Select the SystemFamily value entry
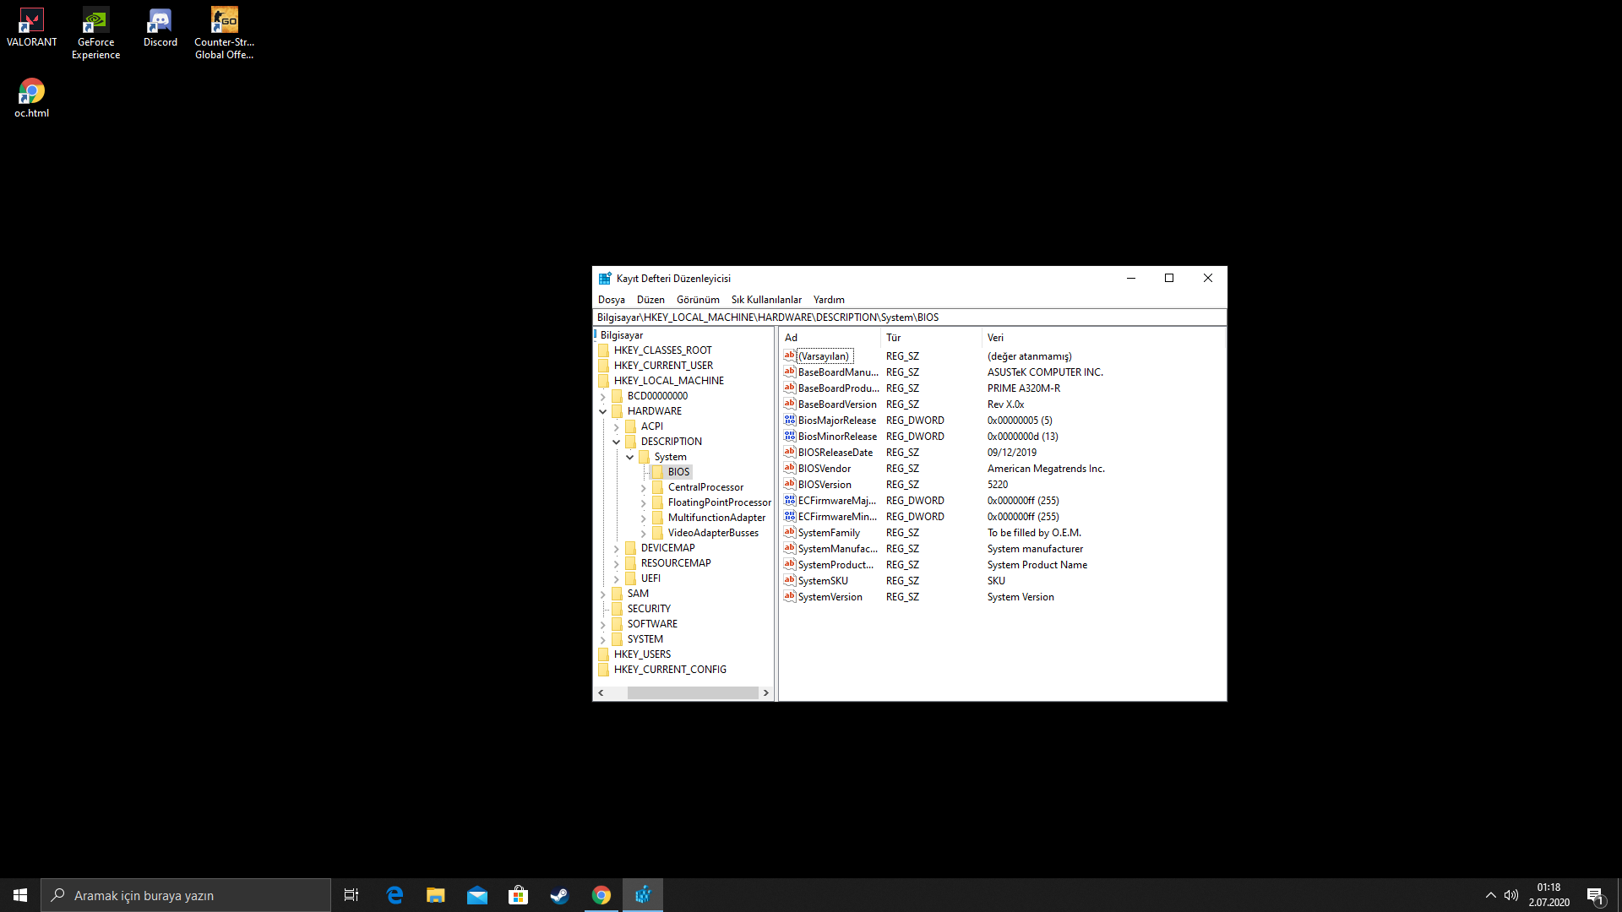This screenshot has width=1622, height=912. click(828, 533)
